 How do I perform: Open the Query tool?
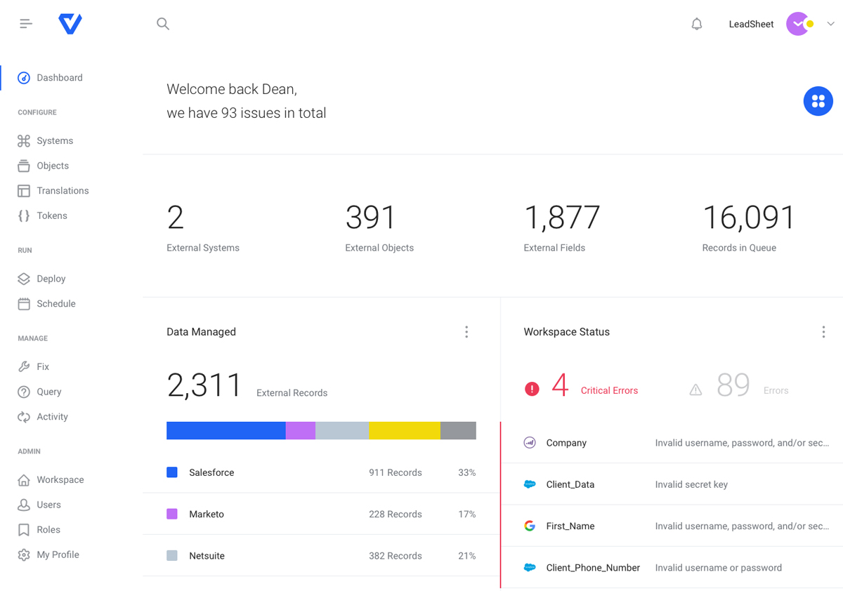coord(48,392)
